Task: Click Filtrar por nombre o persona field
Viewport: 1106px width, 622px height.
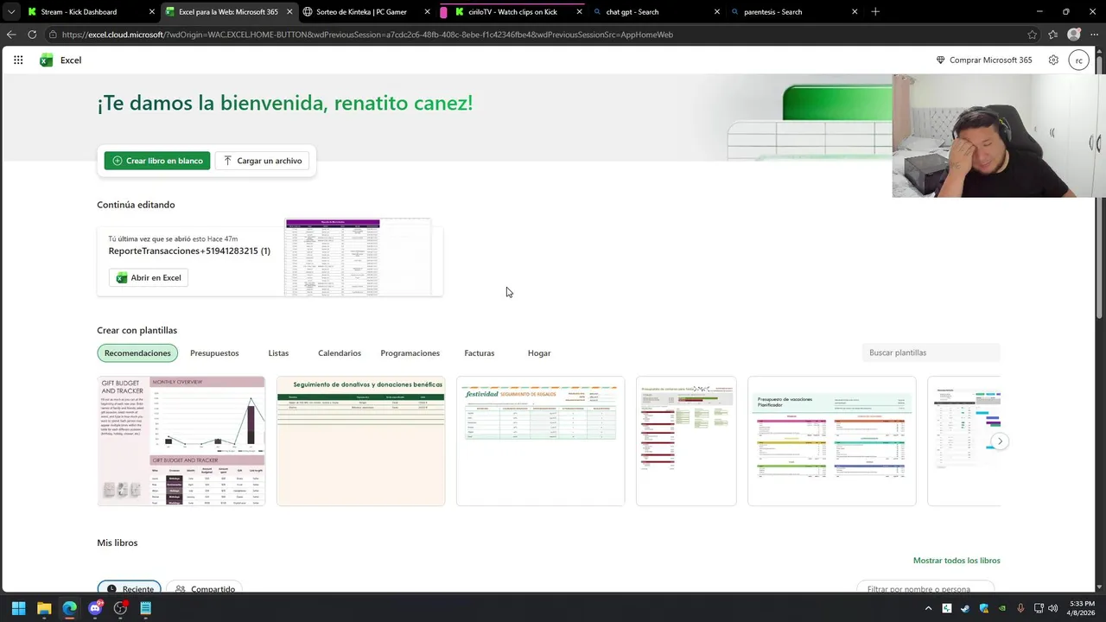Action: (925, 588)
